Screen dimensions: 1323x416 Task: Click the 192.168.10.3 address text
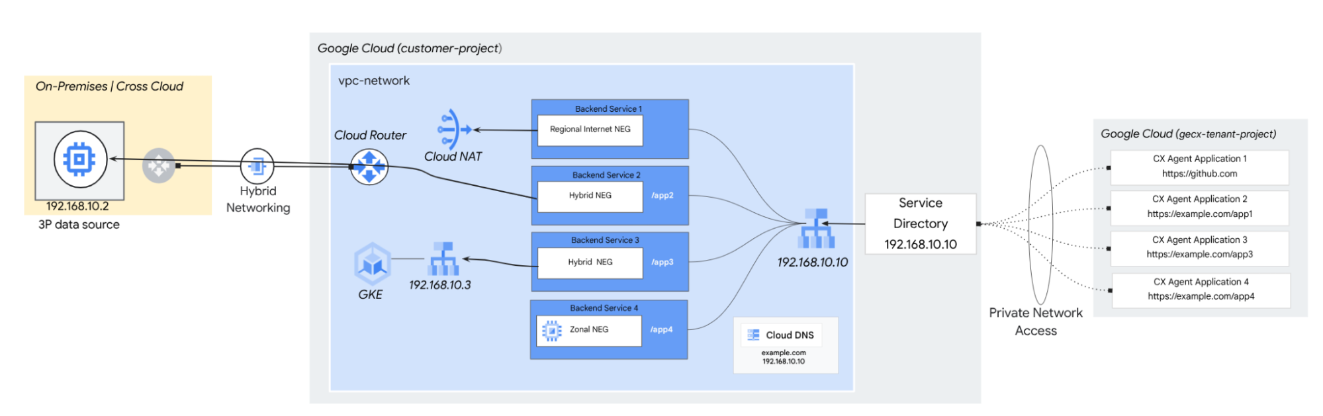440,285
